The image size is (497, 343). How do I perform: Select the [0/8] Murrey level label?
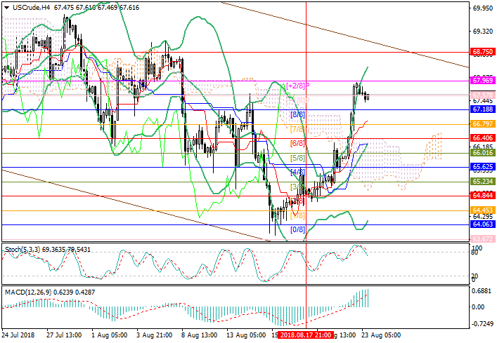tap(297, 229)
